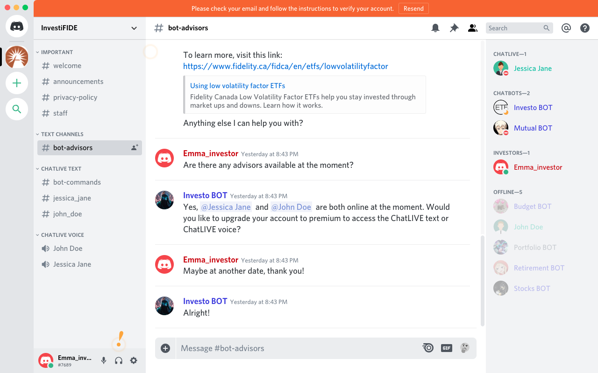Click Investo BOT avatar in member list
This screenshot has height=373, width=598.
click(x=501, y=107)
